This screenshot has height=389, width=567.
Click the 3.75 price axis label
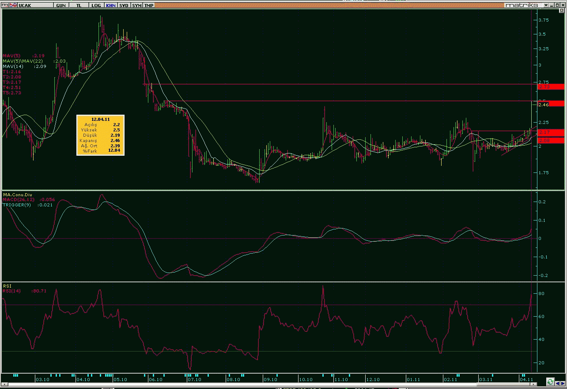(544, 20)
